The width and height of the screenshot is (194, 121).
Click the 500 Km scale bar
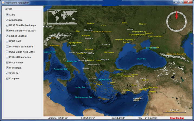pyautogui.click(x=174, y=111)
